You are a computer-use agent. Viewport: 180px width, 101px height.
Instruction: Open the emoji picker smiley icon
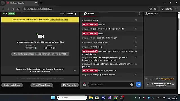[x=132, y=84]
